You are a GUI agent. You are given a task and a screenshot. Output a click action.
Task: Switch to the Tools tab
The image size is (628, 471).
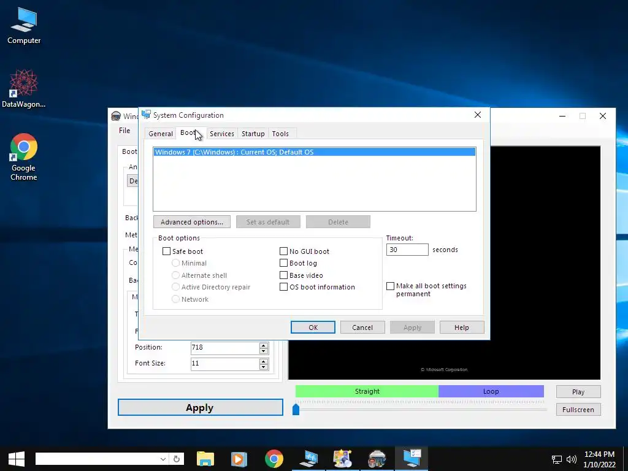tap(280, 134)
